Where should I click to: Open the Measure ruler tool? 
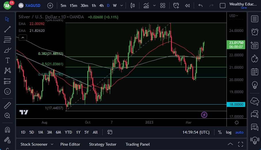click(7, 105)
